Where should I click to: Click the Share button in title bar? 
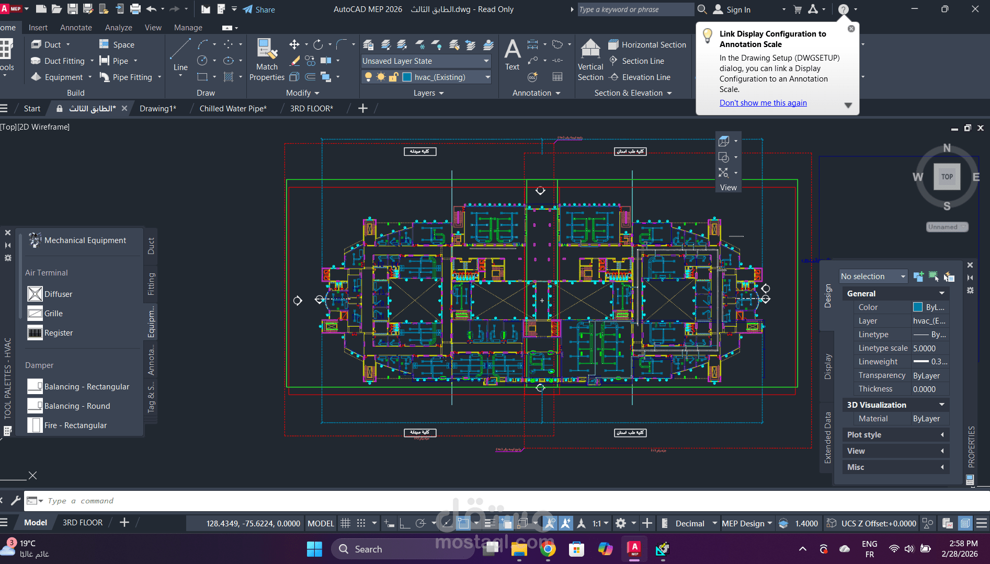click(259, 9)
